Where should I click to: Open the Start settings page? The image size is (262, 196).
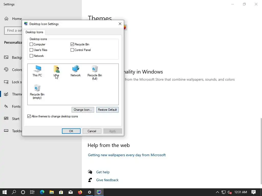[16, 119]
